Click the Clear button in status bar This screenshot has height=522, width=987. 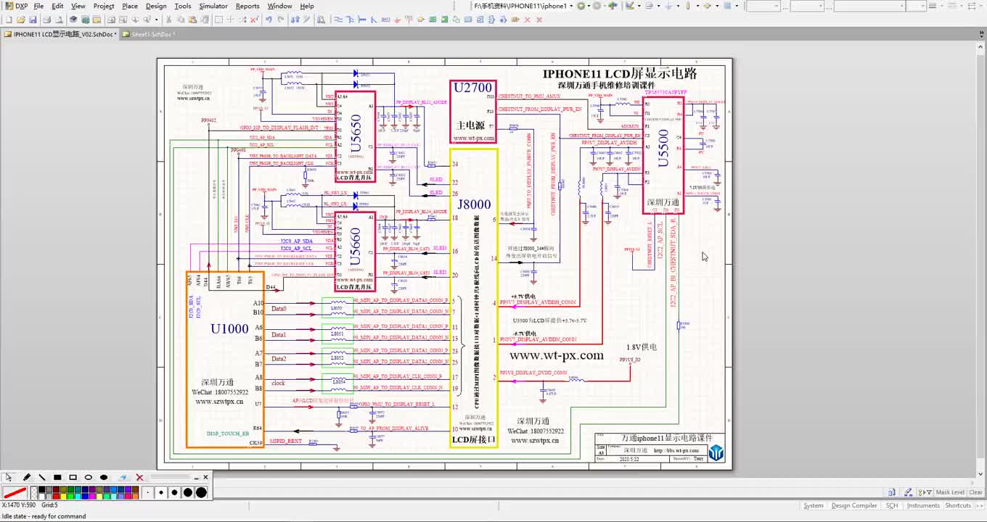coord(975,492)
